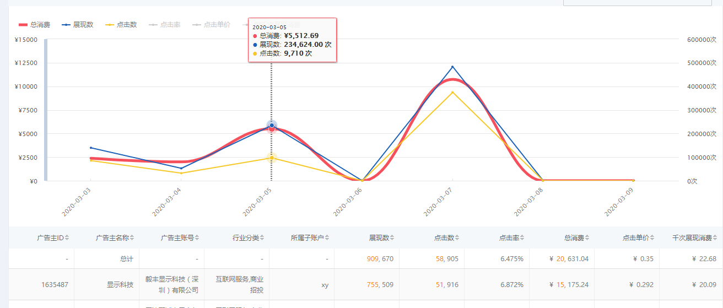Click the 点击率 column sort icon
Screen dimensions: 723x308
click(522, 238)
